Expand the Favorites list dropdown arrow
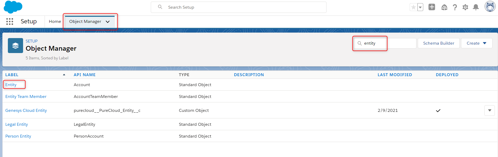 click(x=420, y=7)
